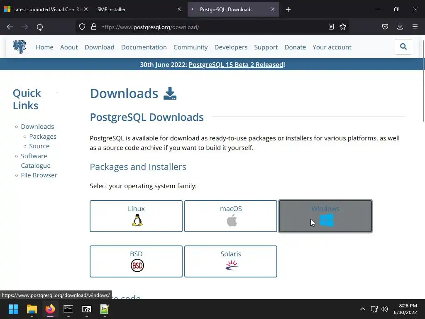Open the Developers nav item
This screenshot has height=319, width=425.
point(231,47)
